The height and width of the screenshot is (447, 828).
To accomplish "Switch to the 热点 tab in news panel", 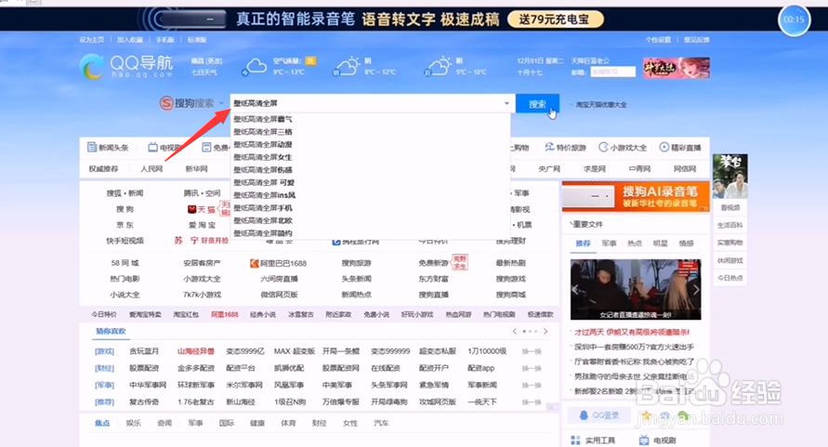I will pyautogui.click(x=635, y=243).
